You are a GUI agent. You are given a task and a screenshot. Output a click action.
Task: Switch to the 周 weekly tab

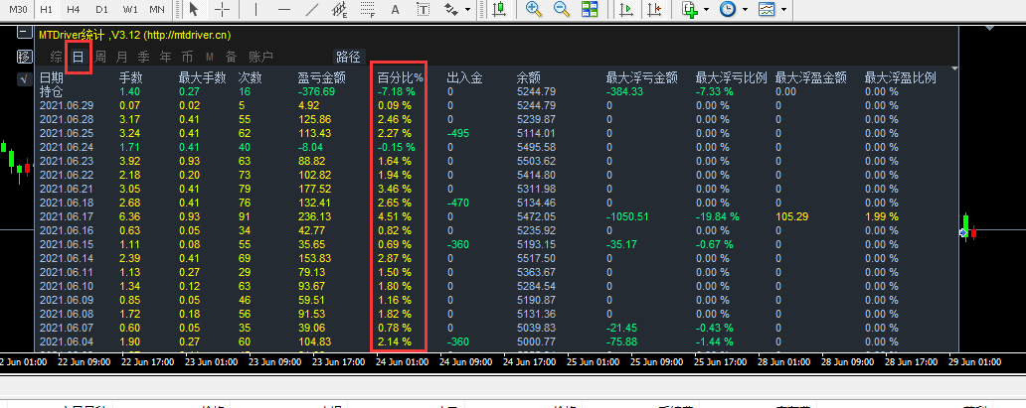[100, 57]
